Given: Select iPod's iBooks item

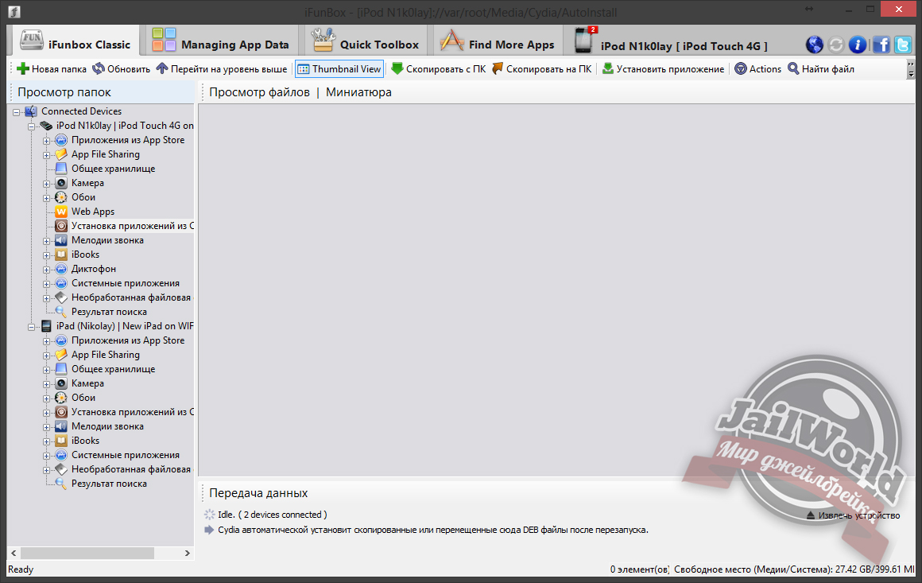Looking at the screenshot, I should tap(85, 255).
